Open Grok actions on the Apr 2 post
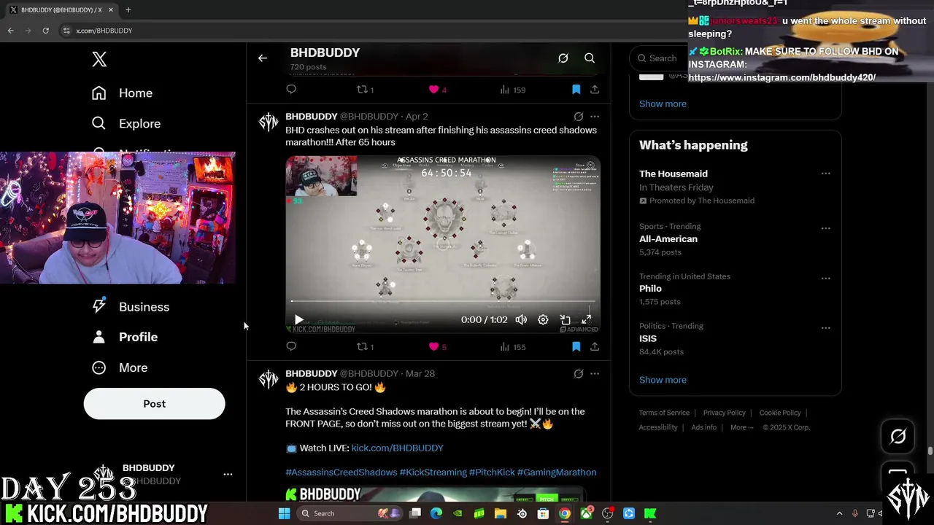 pos(579,116)
